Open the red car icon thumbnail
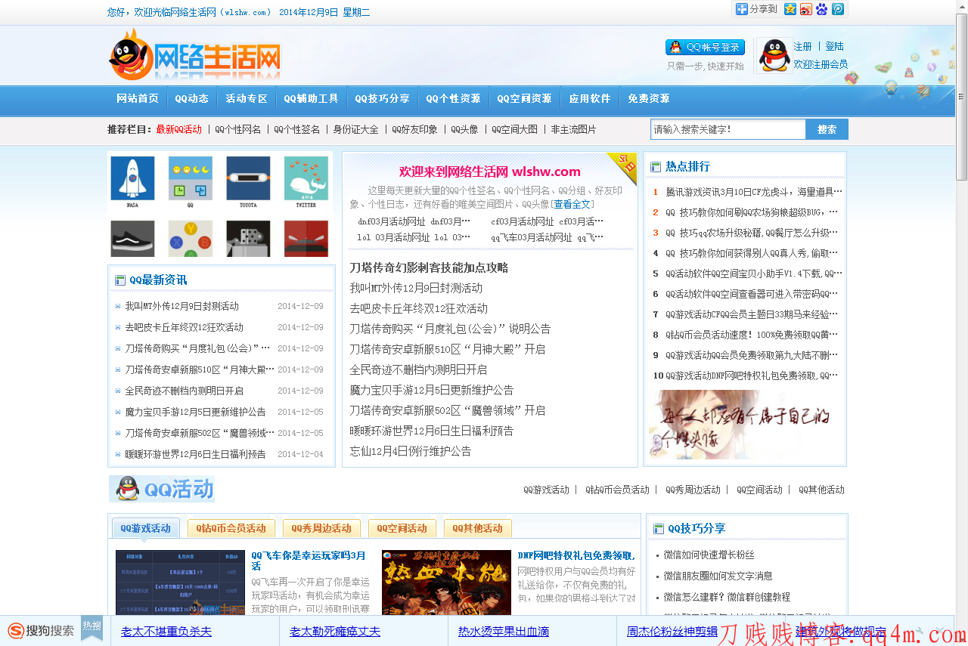The image size is (968, 646). coord(306,239)
